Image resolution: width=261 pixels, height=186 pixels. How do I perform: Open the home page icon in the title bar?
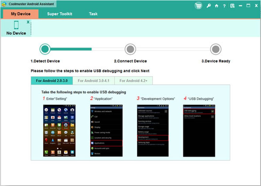217,5
